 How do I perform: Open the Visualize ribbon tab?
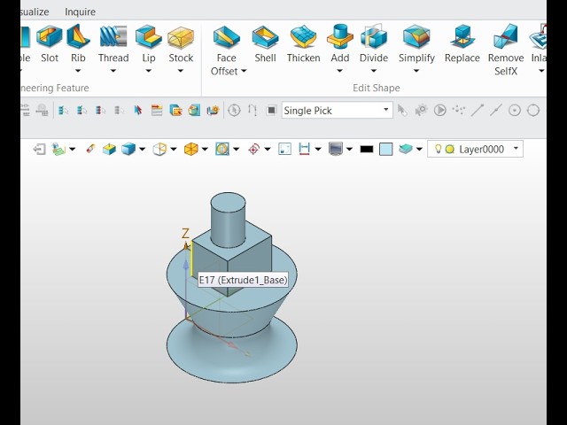(35, 12)
